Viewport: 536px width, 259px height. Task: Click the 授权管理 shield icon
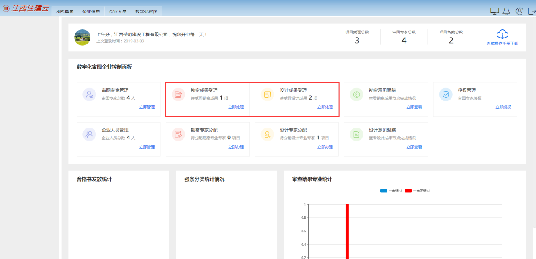pos(446,95)
